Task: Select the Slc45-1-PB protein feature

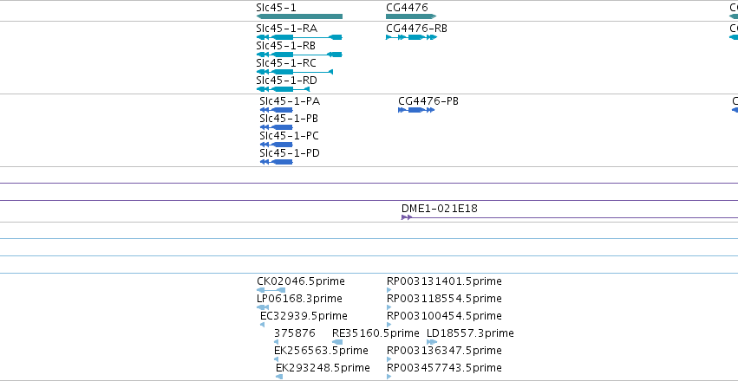Action: (277, 127)
